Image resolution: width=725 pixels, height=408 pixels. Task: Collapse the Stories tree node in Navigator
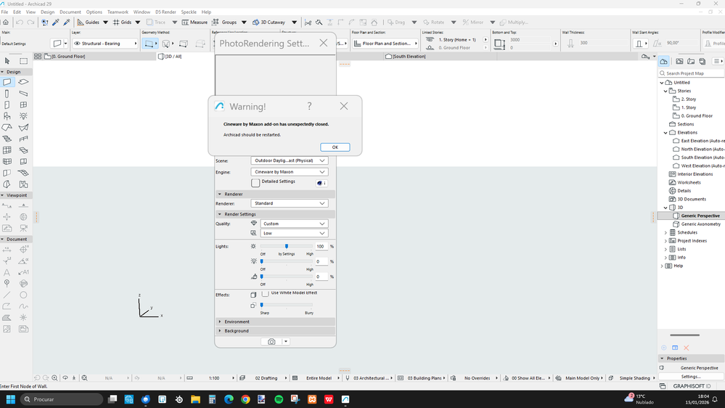(665, 91)
